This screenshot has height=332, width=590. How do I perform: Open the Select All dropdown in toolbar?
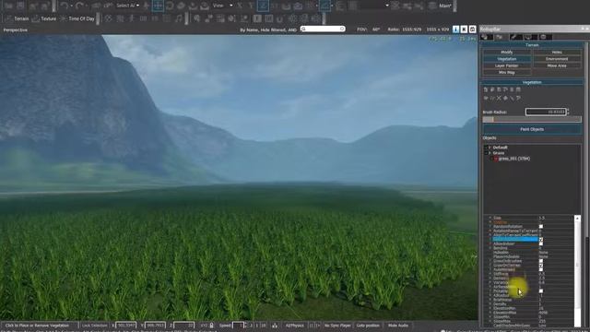tap(127, 6)
